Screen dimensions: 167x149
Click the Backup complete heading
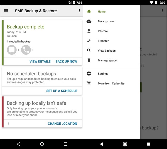pyautogui.click(x=26, y=27)
